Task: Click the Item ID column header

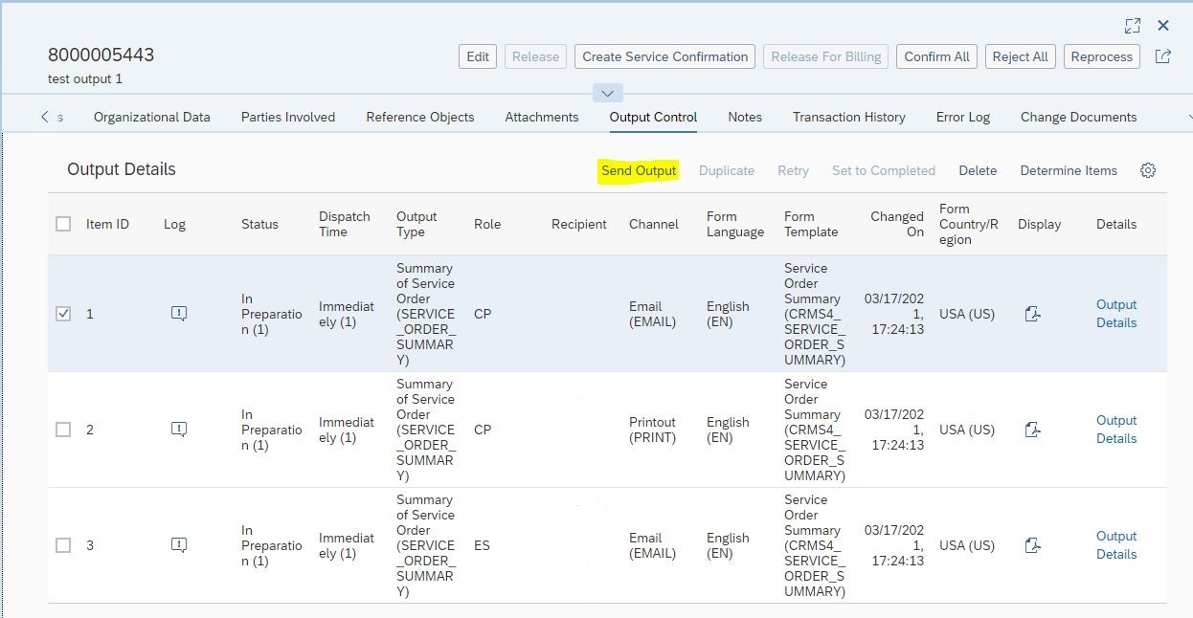Action: click(x=107, y=224)
